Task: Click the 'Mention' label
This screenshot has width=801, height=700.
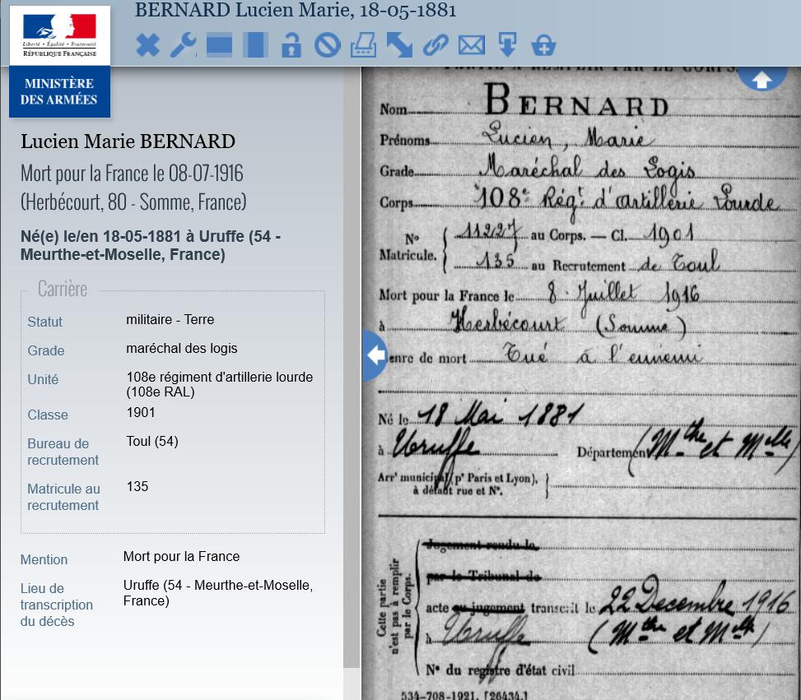Action: (44, 559)
